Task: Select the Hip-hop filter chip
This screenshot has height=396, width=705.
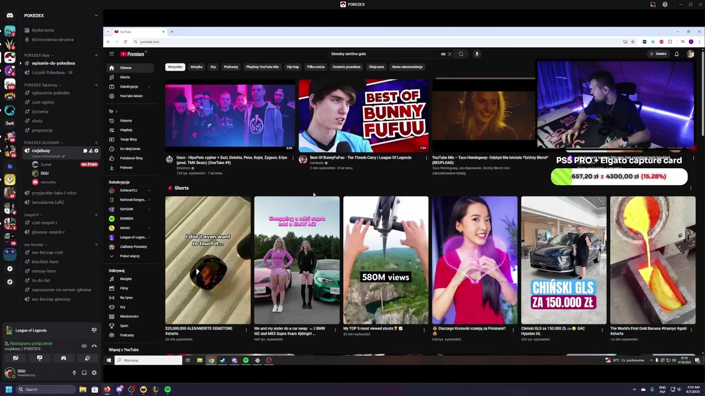Action: point(293,67)
